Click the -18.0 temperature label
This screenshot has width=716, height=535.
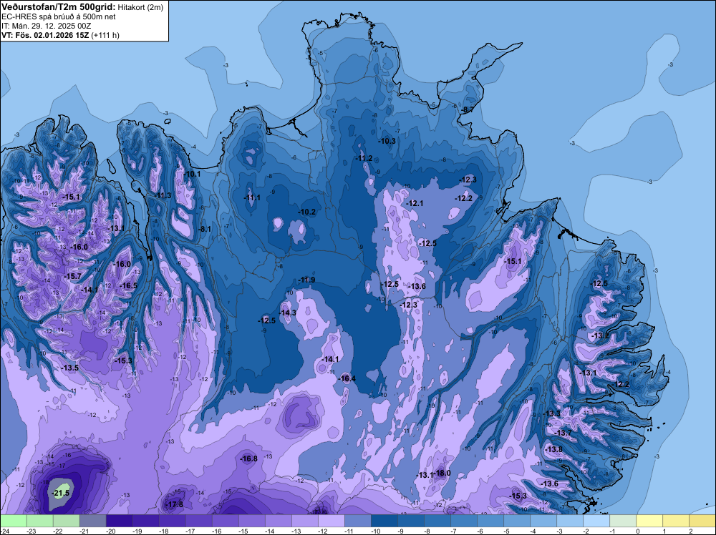[442, 473]
